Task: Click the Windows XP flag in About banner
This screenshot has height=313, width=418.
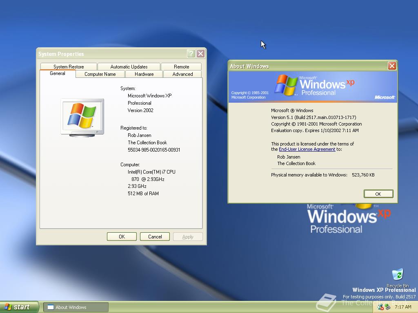Action: 286,85
